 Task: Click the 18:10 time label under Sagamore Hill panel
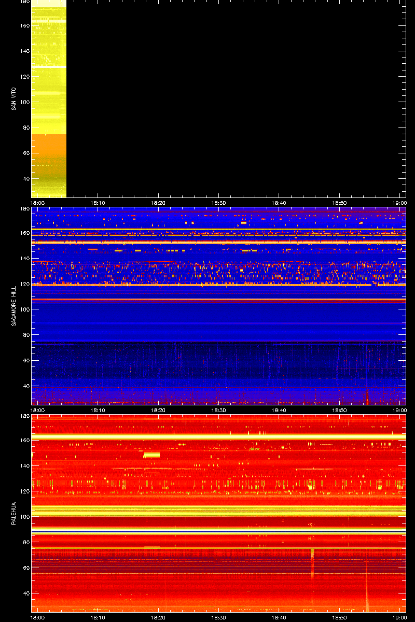pyautogui.click(x=98, y=411)
